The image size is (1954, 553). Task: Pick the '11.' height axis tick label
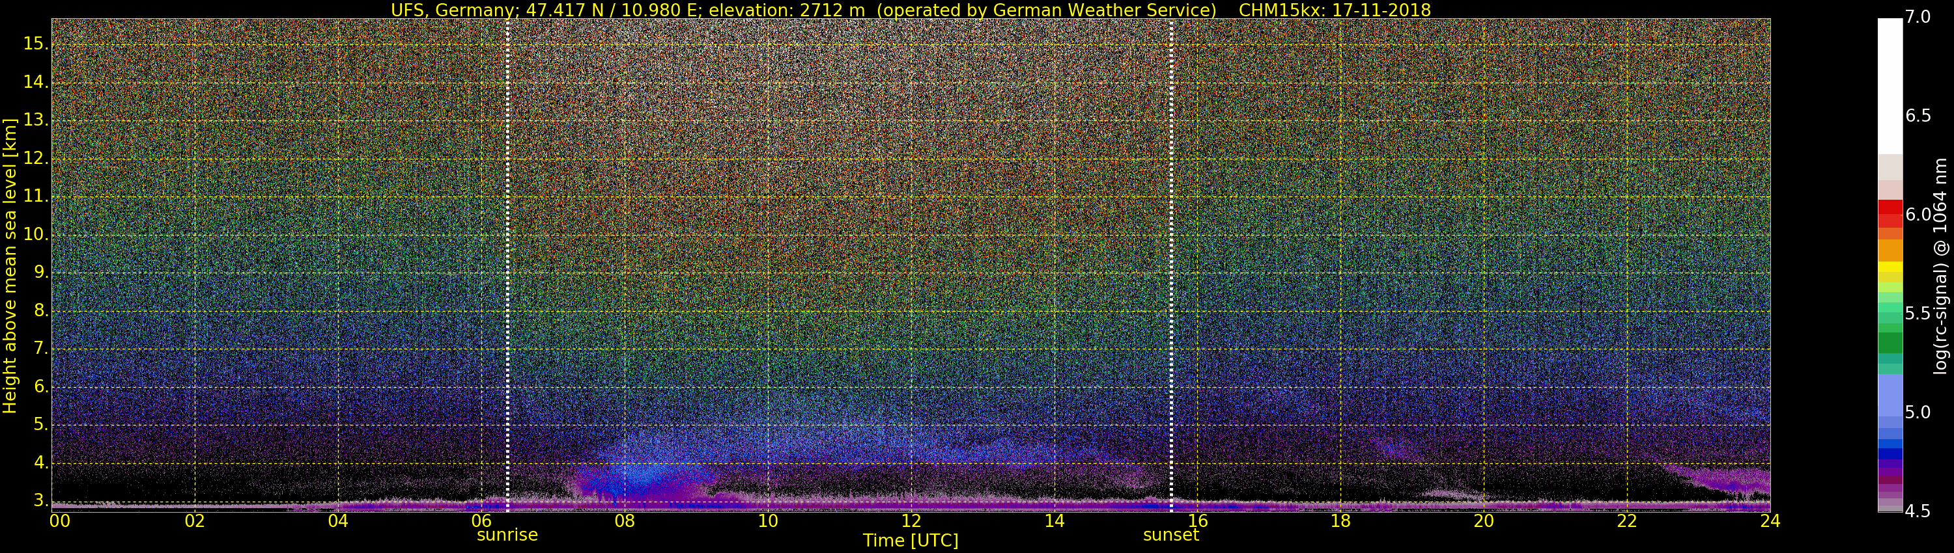pos(35,197)
